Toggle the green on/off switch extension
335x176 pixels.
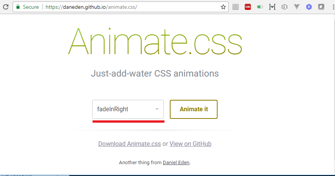[x=260, y=7]
